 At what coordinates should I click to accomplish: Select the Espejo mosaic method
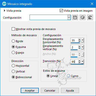13,53
